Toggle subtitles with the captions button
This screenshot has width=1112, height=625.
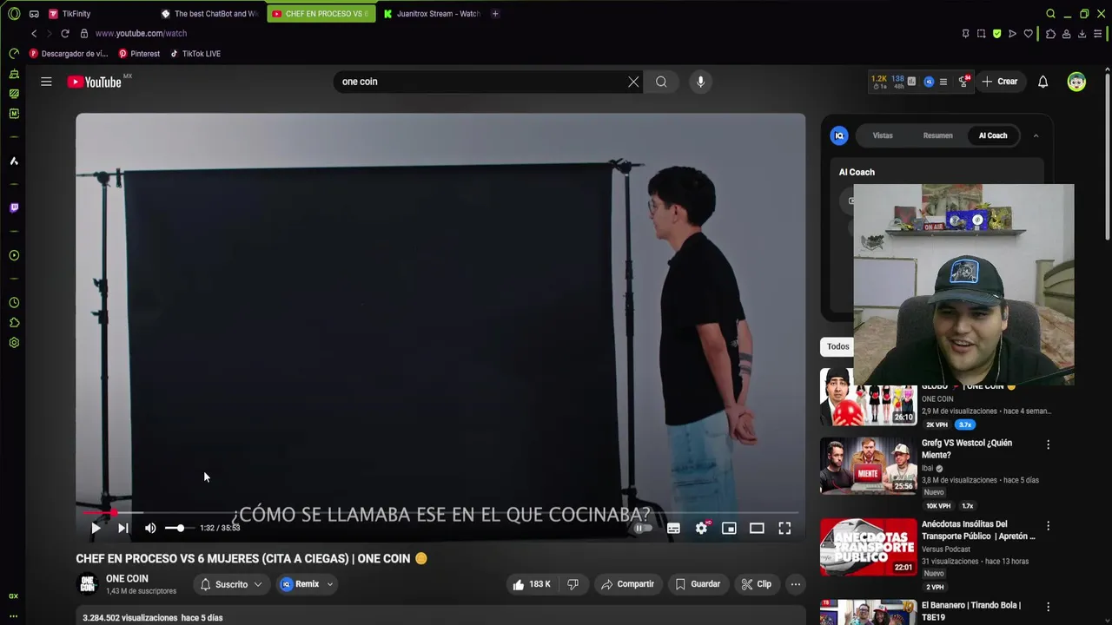(673, 528)
